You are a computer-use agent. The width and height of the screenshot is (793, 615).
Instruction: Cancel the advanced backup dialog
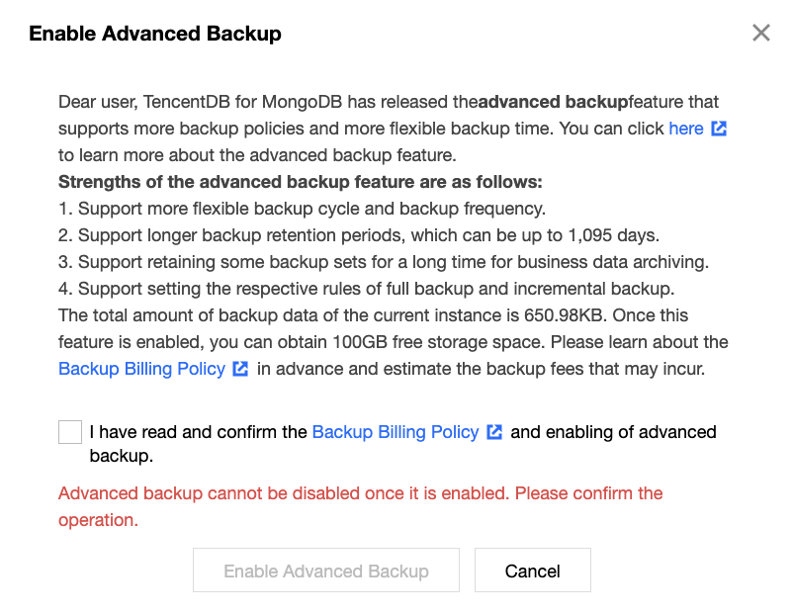(x=532, y=571)
